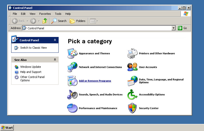
Task: Open the Edit menu
Action: click(x=23, y=14)
